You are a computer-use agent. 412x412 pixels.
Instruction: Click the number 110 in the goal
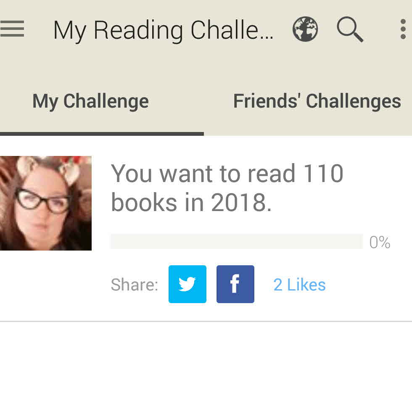click(x=324, y=174)
